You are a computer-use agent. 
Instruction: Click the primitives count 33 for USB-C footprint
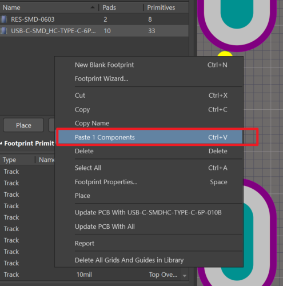152,31
